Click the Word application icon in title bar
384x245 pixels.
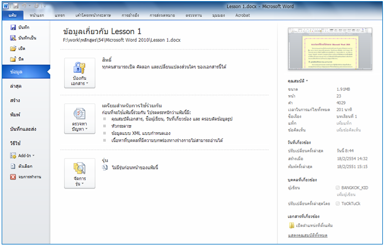pyautogui.click(x=6, y=6)
